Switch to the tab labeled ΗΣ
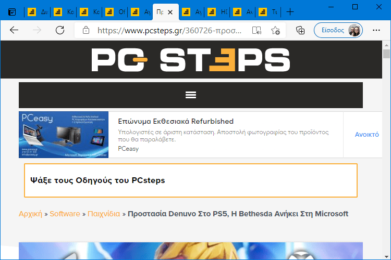The width and height of the screenshot is (391, 260). 217,12
